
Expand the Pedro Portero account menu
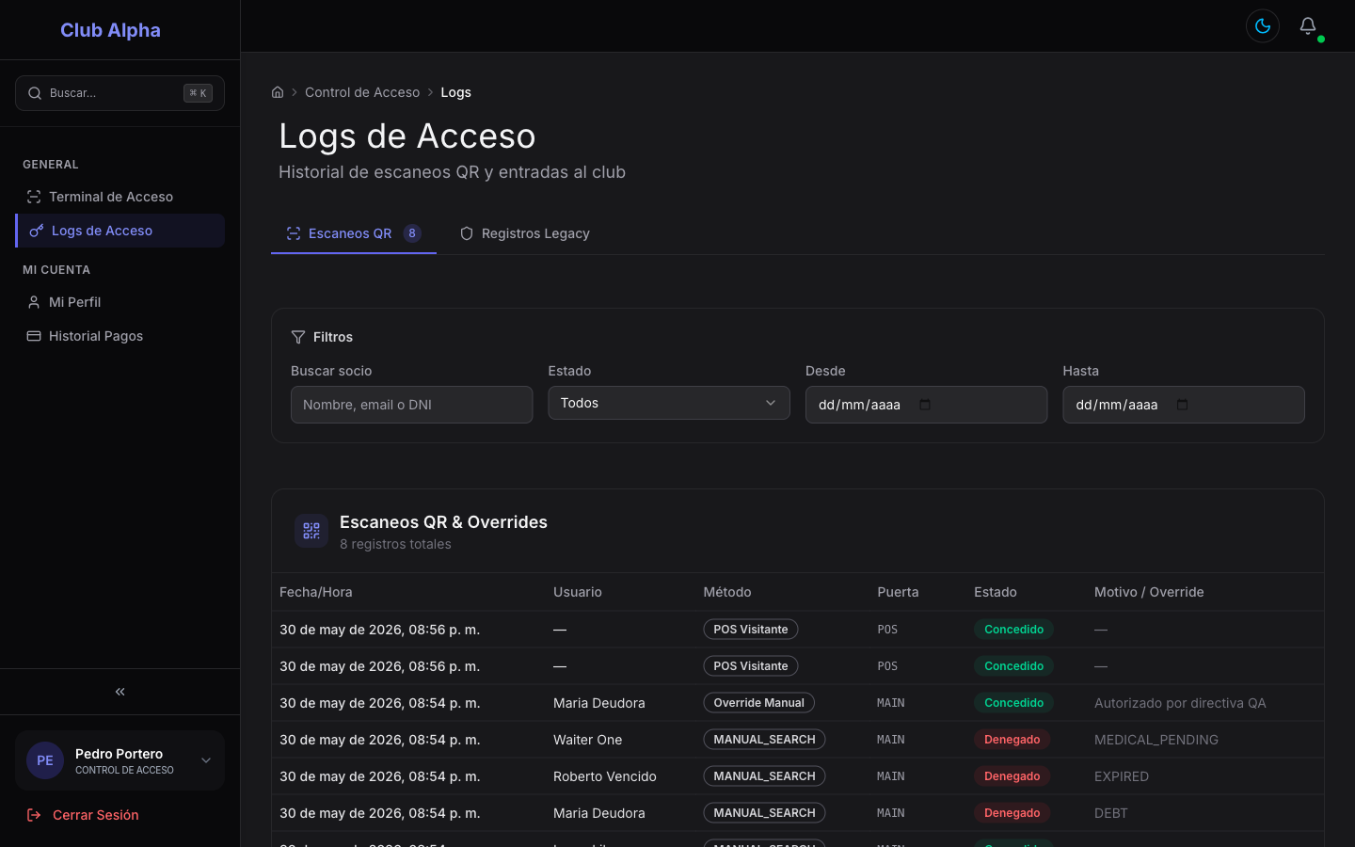pos(120,760)
